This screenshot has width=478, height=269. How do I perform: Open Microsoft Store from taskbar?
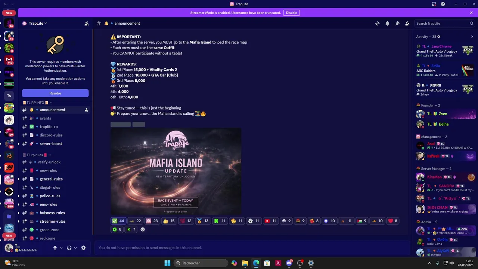[267, 263]
